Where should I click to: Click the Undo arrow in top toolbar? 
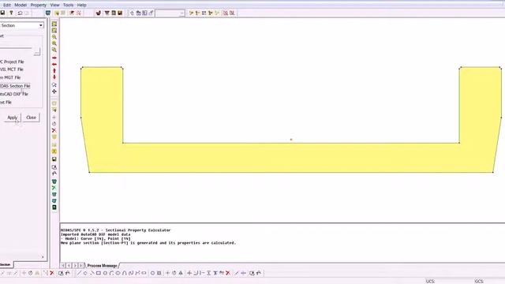[x=20, y=13]
